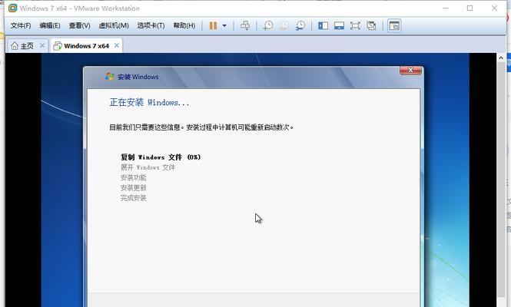The width and height of the screenshot is (511, 307).
Task: Close the 主页 tab
Action: [x=42, y=45]
